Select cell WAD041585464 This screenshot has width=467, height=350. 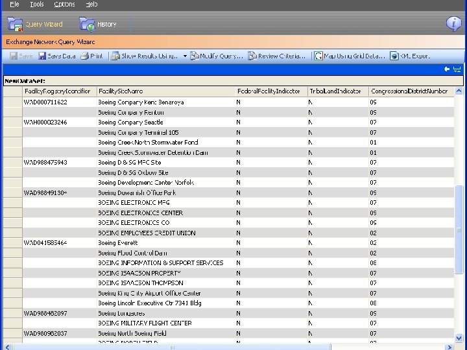pyautogui.click(x=60, y=243)
